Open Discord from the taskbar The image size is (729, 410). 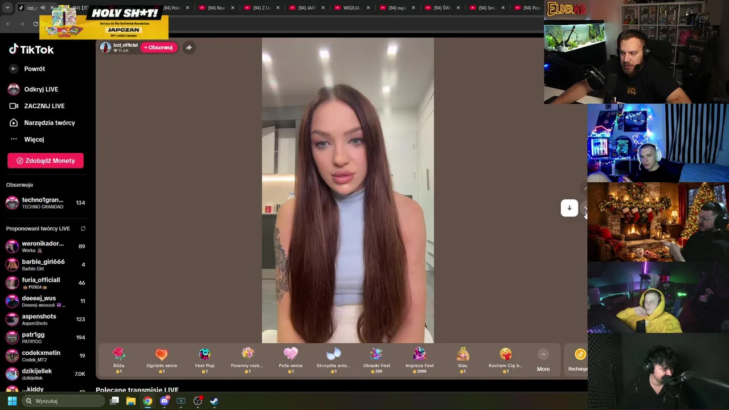(x=165, y=401)
